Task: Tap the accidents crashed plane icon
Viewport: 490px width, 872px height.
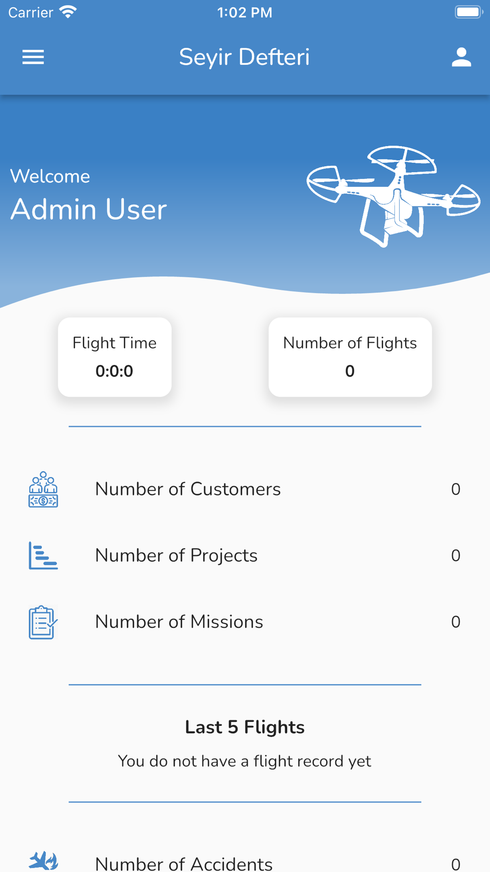Action: [x=43, y=861]
